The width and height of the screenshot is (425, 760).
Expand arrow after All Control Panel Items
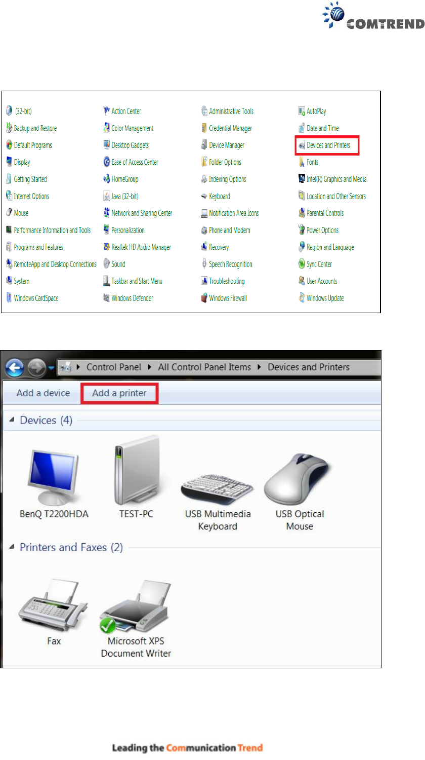pos(260,367)
